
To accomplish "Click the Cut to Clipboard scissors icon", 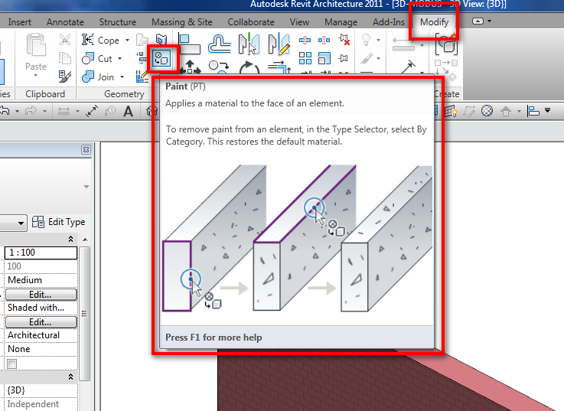I will point(65,40).
